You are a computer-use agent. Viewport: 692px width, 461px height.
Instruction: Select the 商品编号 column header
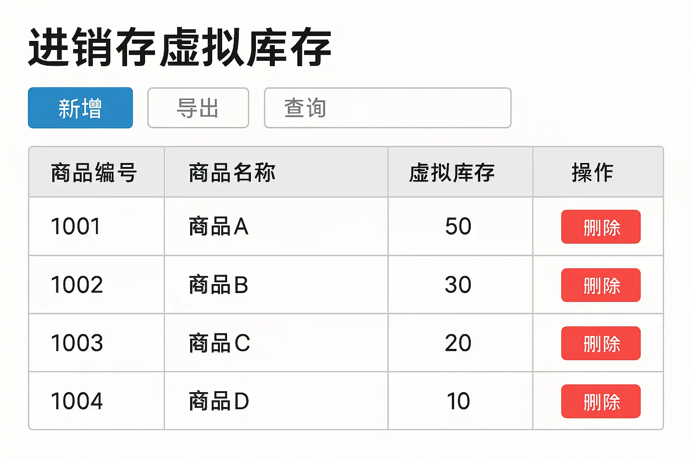point(94,172)
